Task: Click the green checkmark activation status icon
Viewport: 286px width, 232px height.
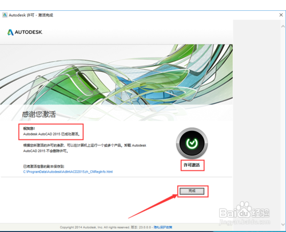Action: click(192, 143)
